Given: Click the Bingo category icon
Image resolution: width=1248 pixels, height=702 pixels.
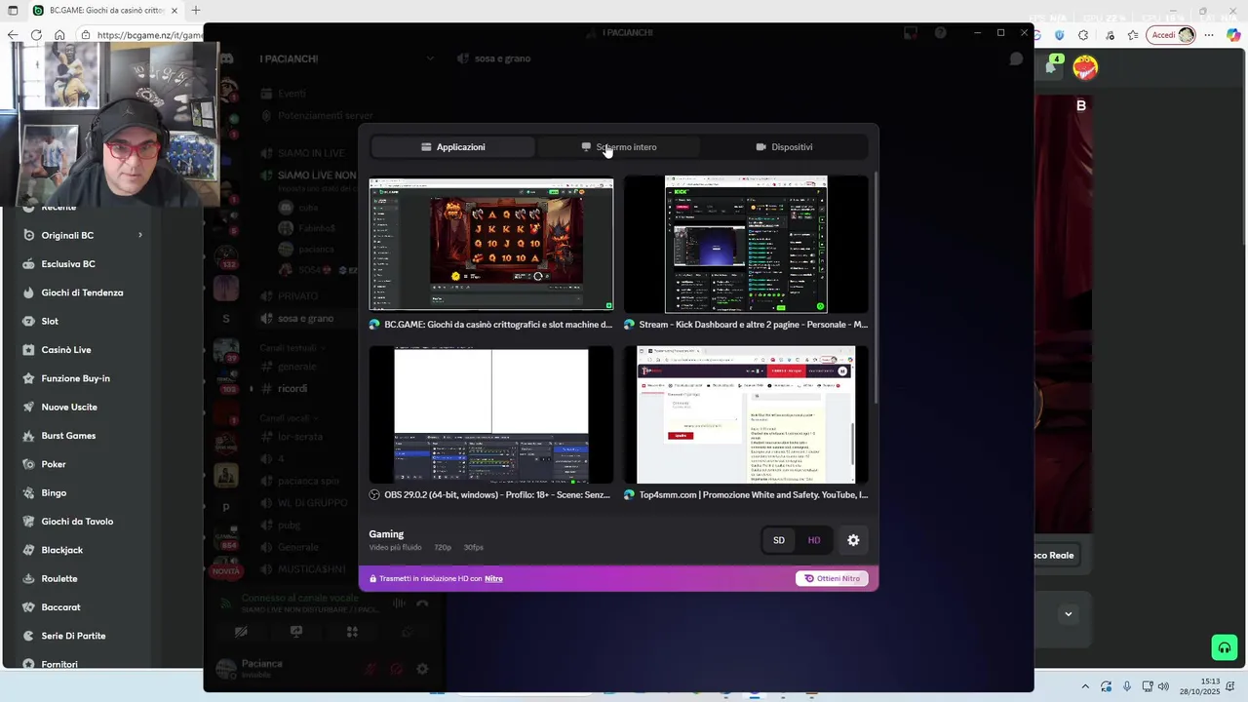Looking at the screenshot, I should 28,492.
